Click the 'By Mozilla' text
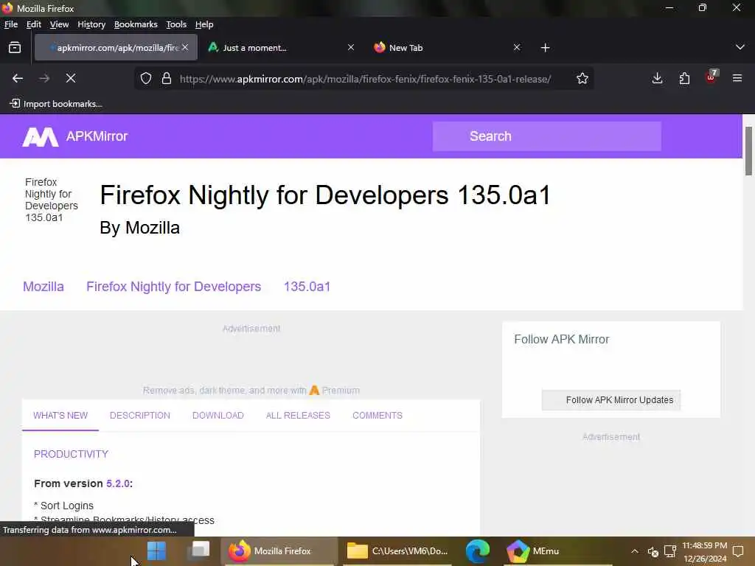The height and width of the screenshot is (566, 755). (139, 228)
